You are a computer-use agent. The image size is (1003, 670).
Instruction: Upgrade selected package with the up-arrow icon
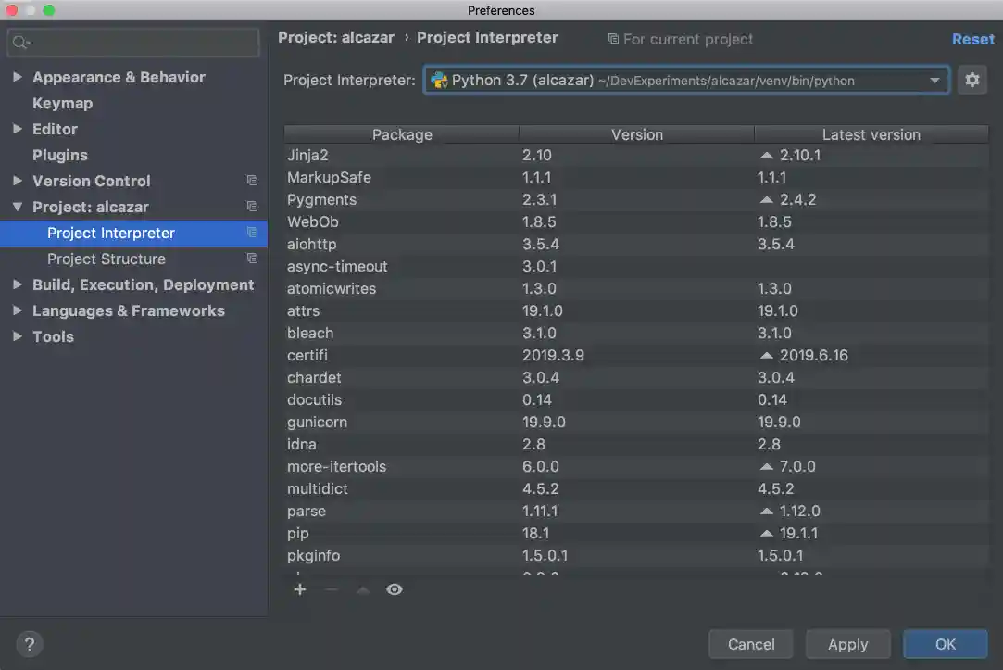(x=362, y=589)
